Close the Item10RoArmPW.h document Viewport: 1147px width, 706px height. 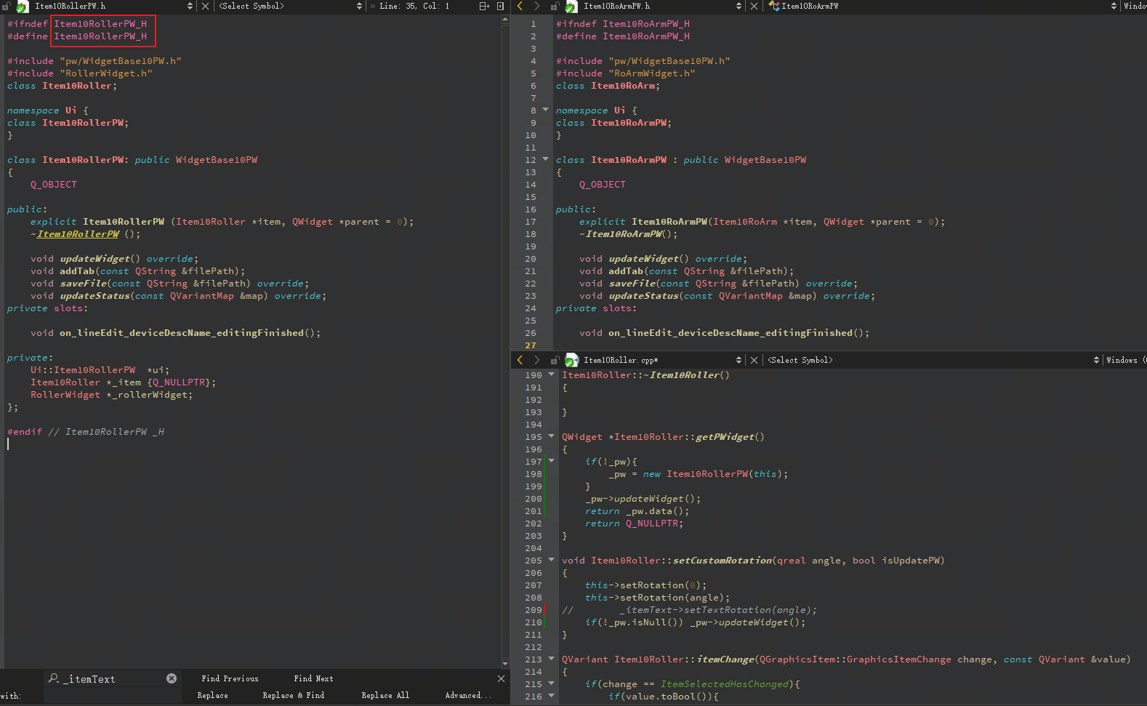click(x=754, y=6)
